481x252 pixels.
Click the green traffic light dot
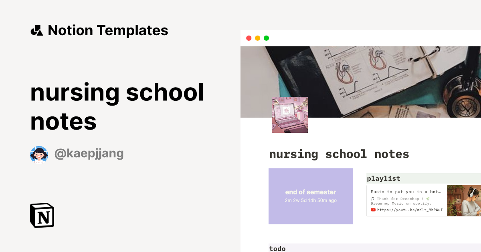(x=266, y=38)
